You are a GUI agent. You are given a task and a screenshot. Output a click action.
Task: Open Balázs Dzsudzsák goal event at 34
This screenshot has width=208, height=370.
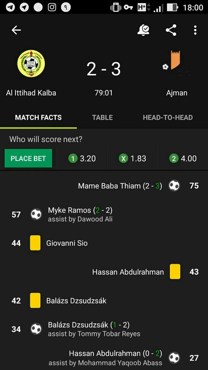104,329
